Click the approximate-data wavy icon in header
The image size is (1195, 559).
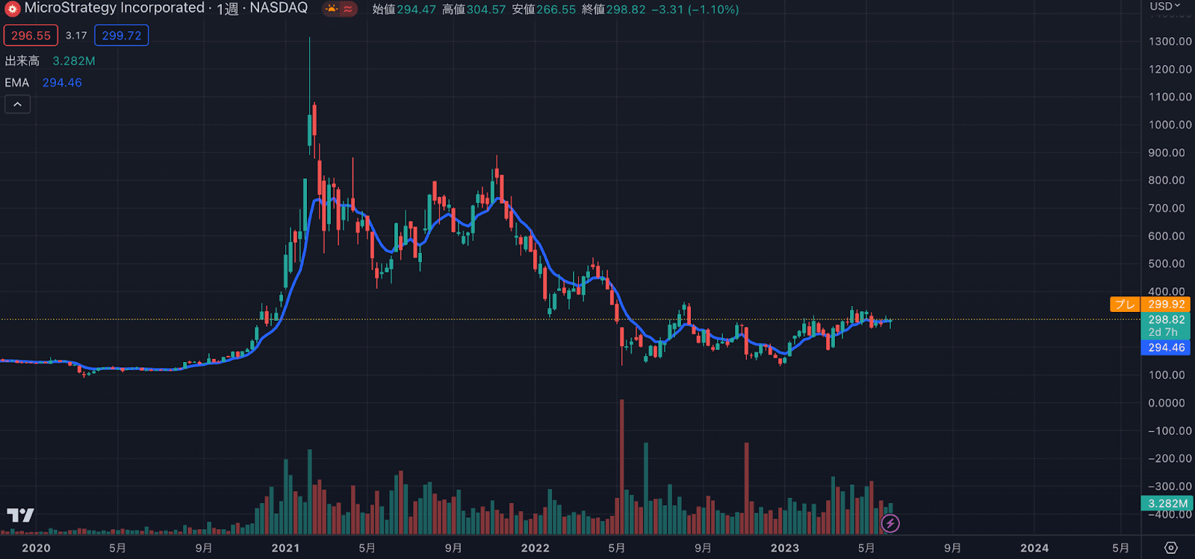(x=349, y=9)
